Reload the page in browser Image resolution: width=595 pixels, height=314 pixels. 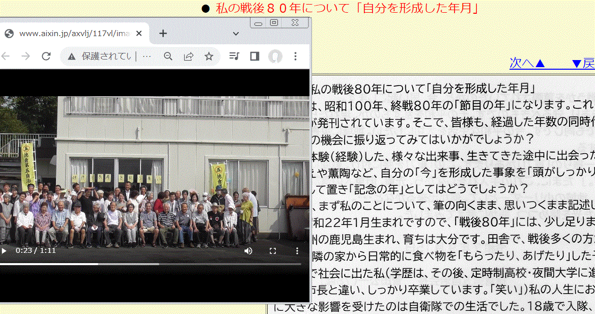point(46,56)
